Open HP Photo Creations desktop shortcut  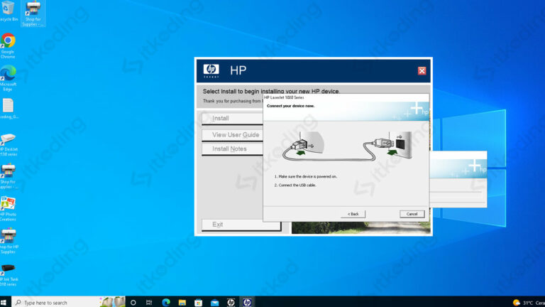click(8, 208)
